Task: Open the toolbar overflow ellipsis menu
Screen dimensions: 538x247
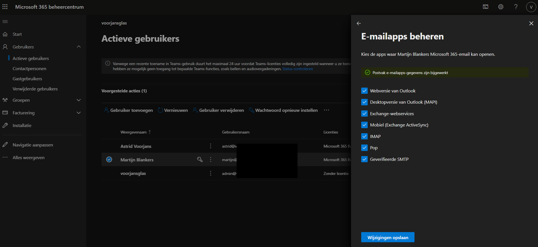Action: (x=327, y=110)
